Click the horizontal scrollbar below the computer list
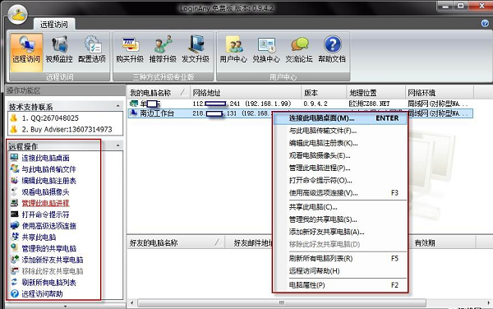 (282, 302)
